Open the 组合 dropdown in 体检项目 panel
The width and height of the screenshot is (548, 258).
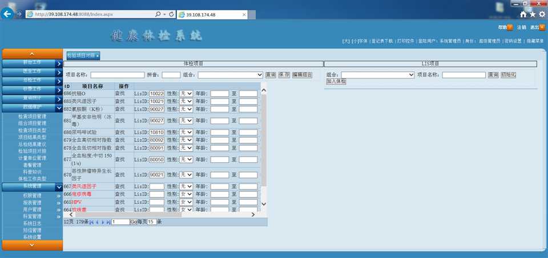230,75
